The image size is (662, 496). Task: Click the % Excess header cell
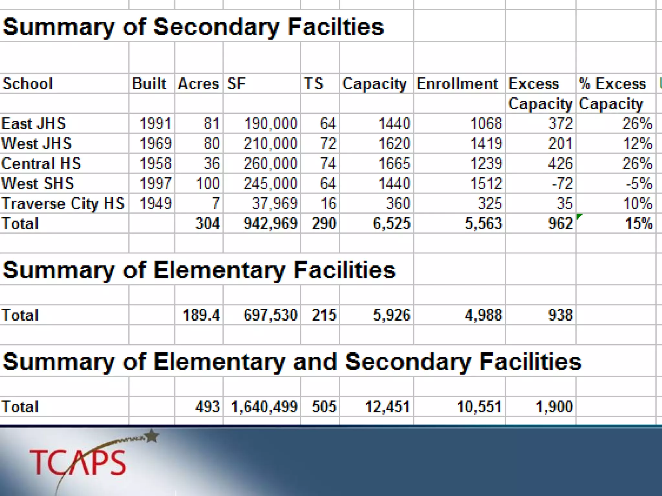(x=613, y=84)
